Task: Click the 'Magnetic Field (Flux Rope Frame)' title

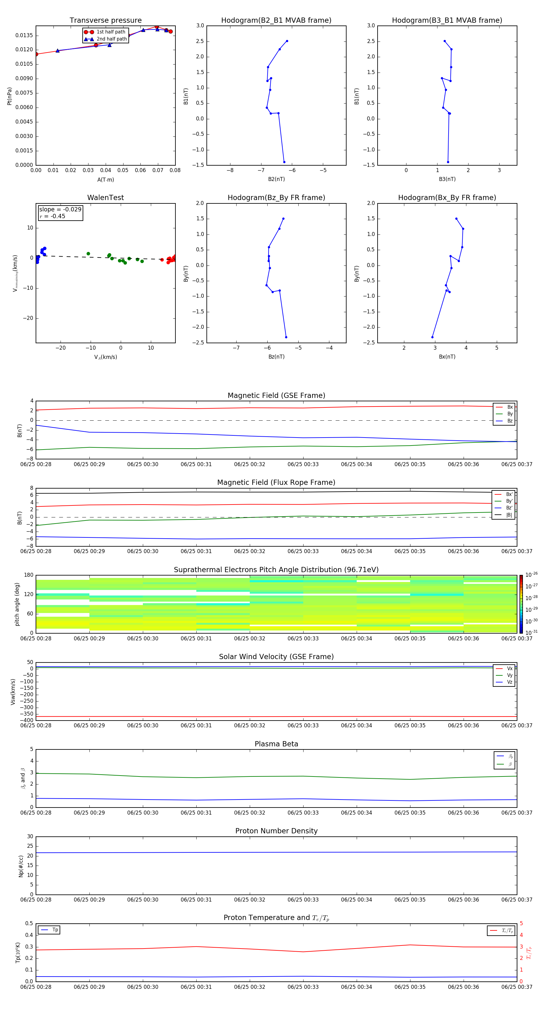Action: click(276, 483)
